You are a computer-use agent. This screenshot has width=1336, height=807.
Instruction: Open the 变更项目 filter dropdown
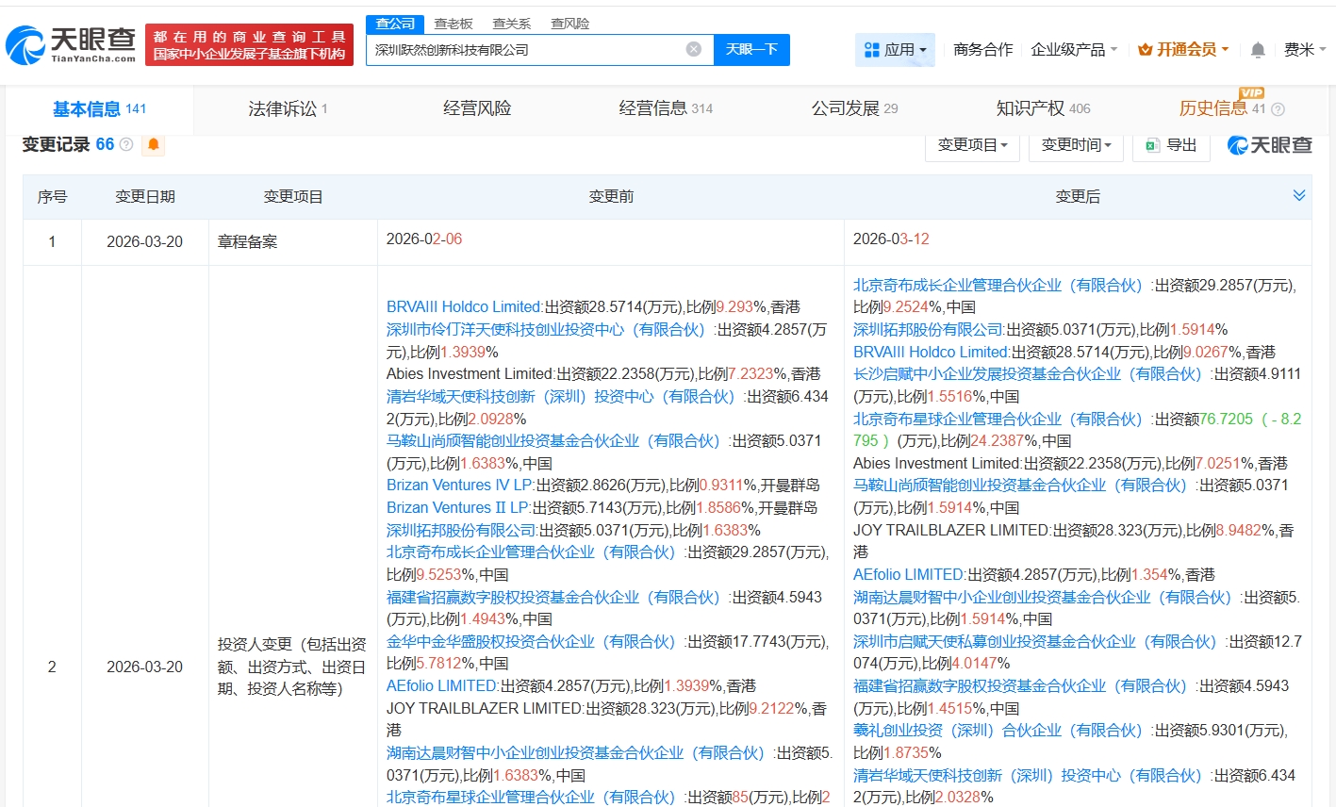tap(972, 145)
